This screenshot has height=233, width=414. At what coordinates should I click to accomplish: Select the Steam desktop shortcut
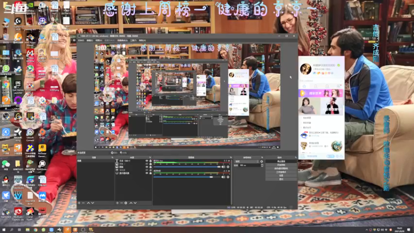tap(18, 69)
